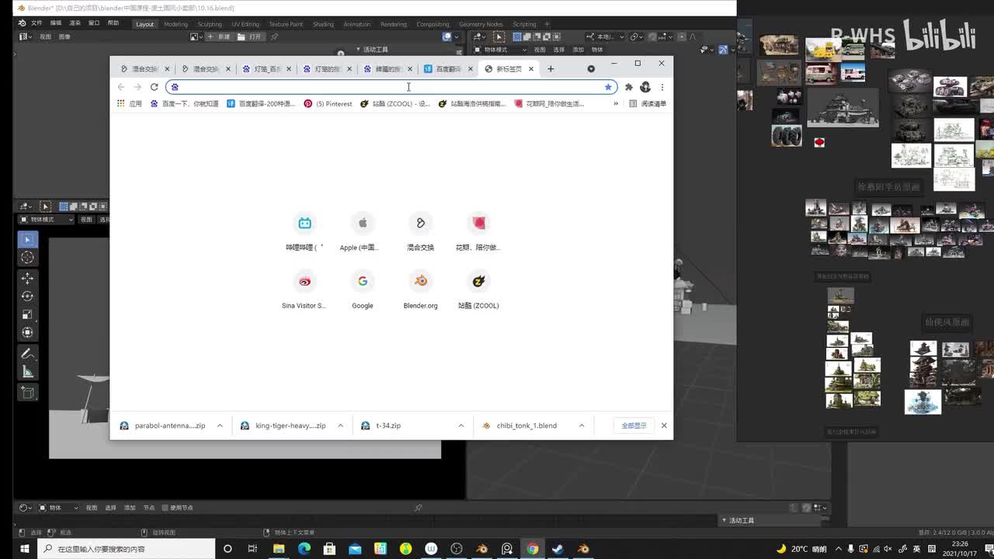Open the pivot point dropdown
The image size is (994, 559).
pos(636,36)
